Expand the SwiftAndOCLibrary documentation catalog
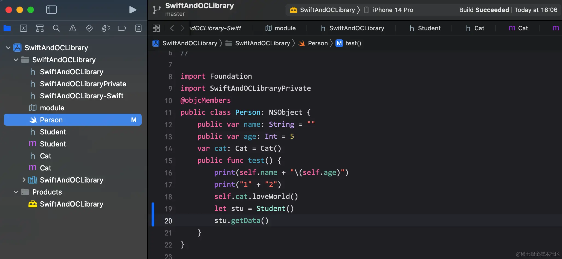The width and height of the screenshot is (562, 259). [24, 180]
